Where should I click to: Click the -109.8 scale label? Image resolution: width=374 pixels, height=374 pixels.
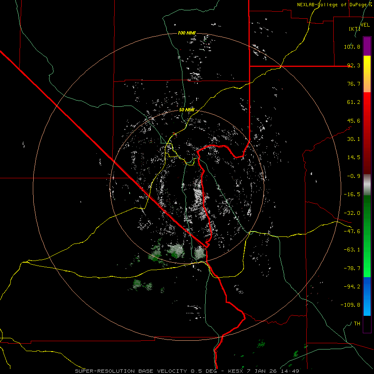pos(350,305)
